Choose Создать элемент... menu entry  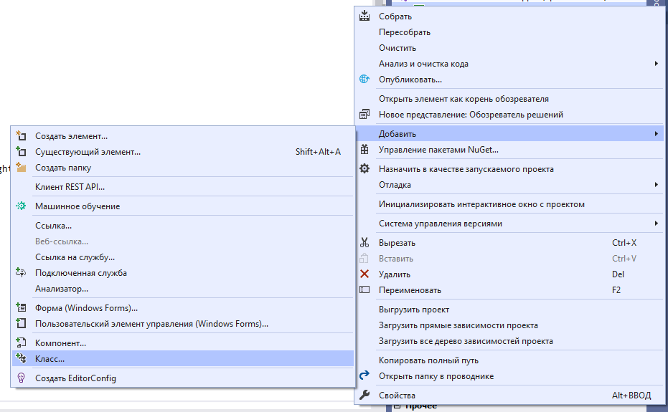click(x=72, y=136)
